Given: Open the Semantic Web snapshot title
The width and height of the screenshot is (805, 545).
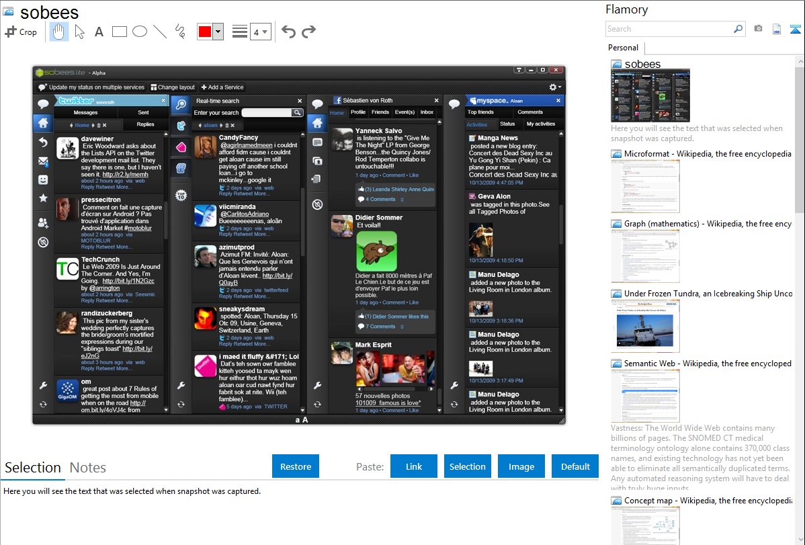Looking at the screenshot, I should [x=708, y=363].
